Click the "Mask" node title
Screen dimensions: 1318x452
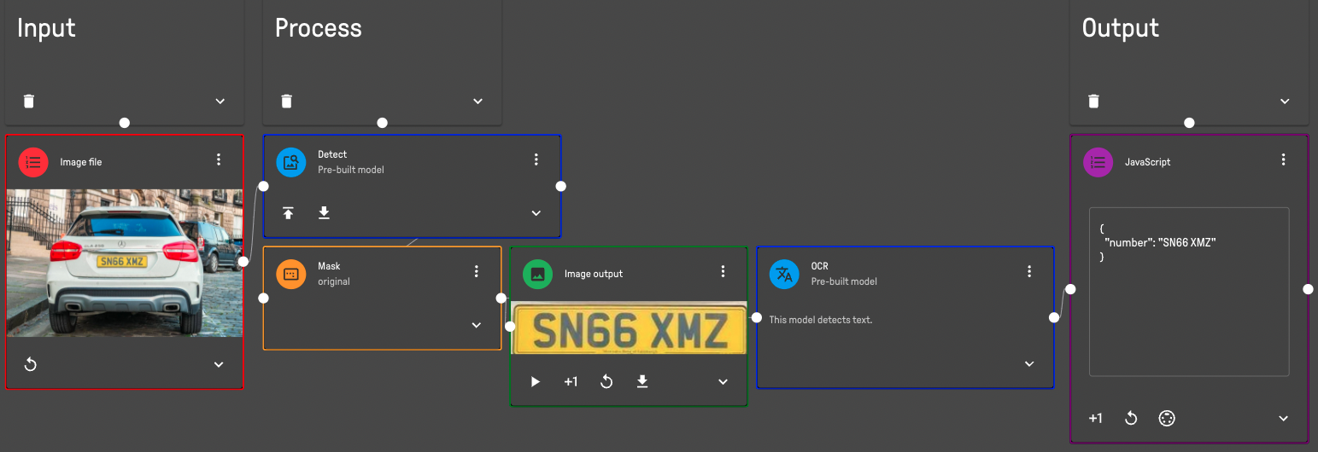329,266
